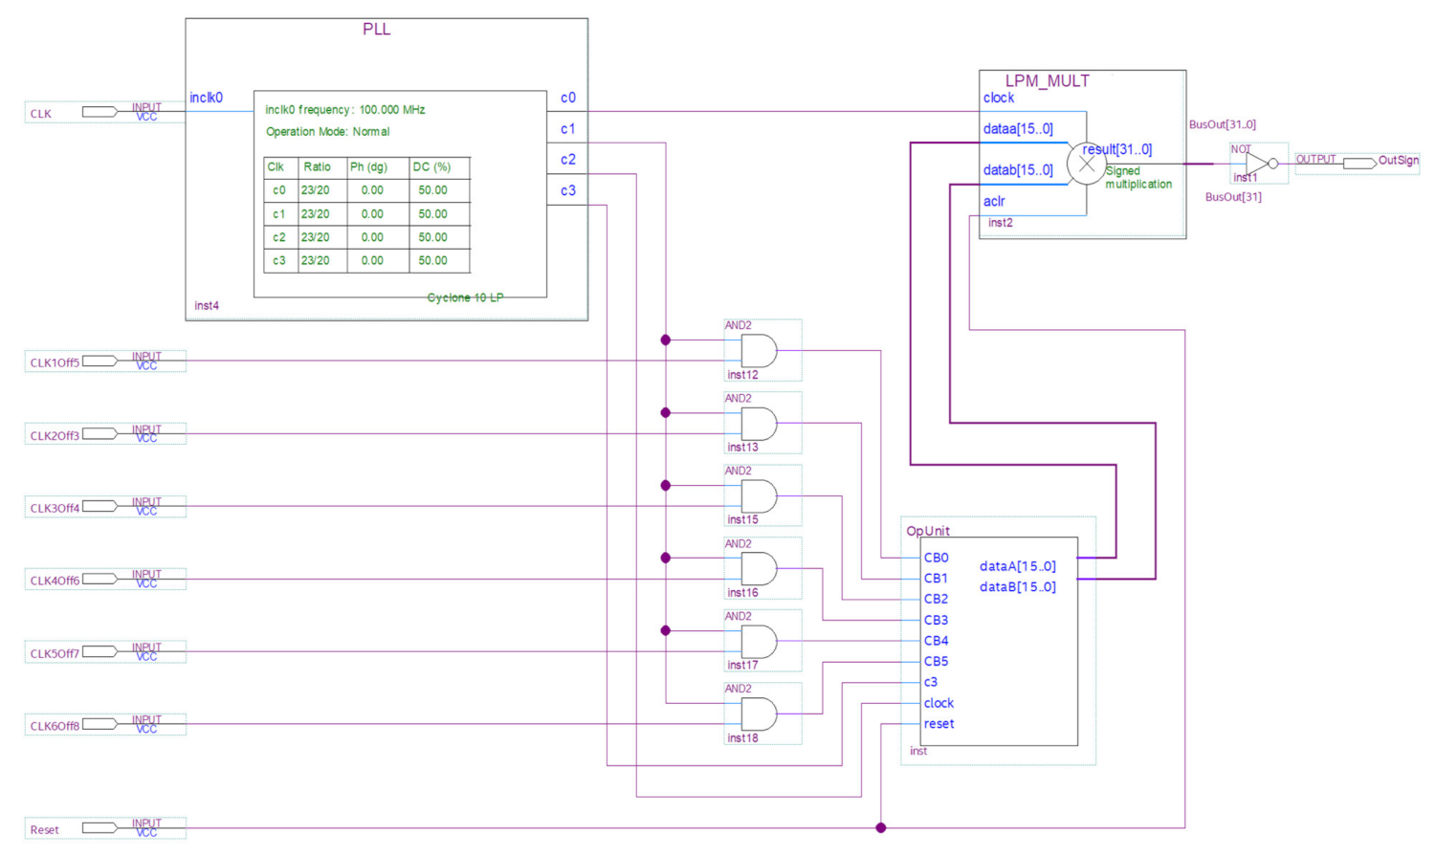Select the AND2 gate inst12
This screenshot has height=856, width=1436.
(x=757, y=351)
